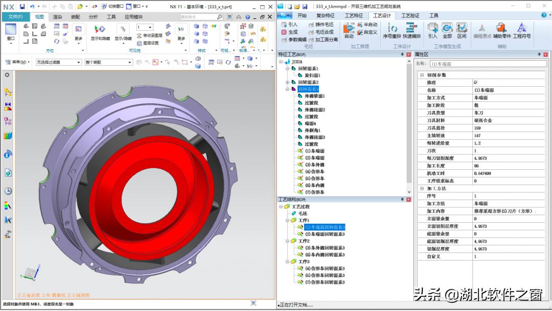Select 毛坯 in process structure tree

coord(303,214)
